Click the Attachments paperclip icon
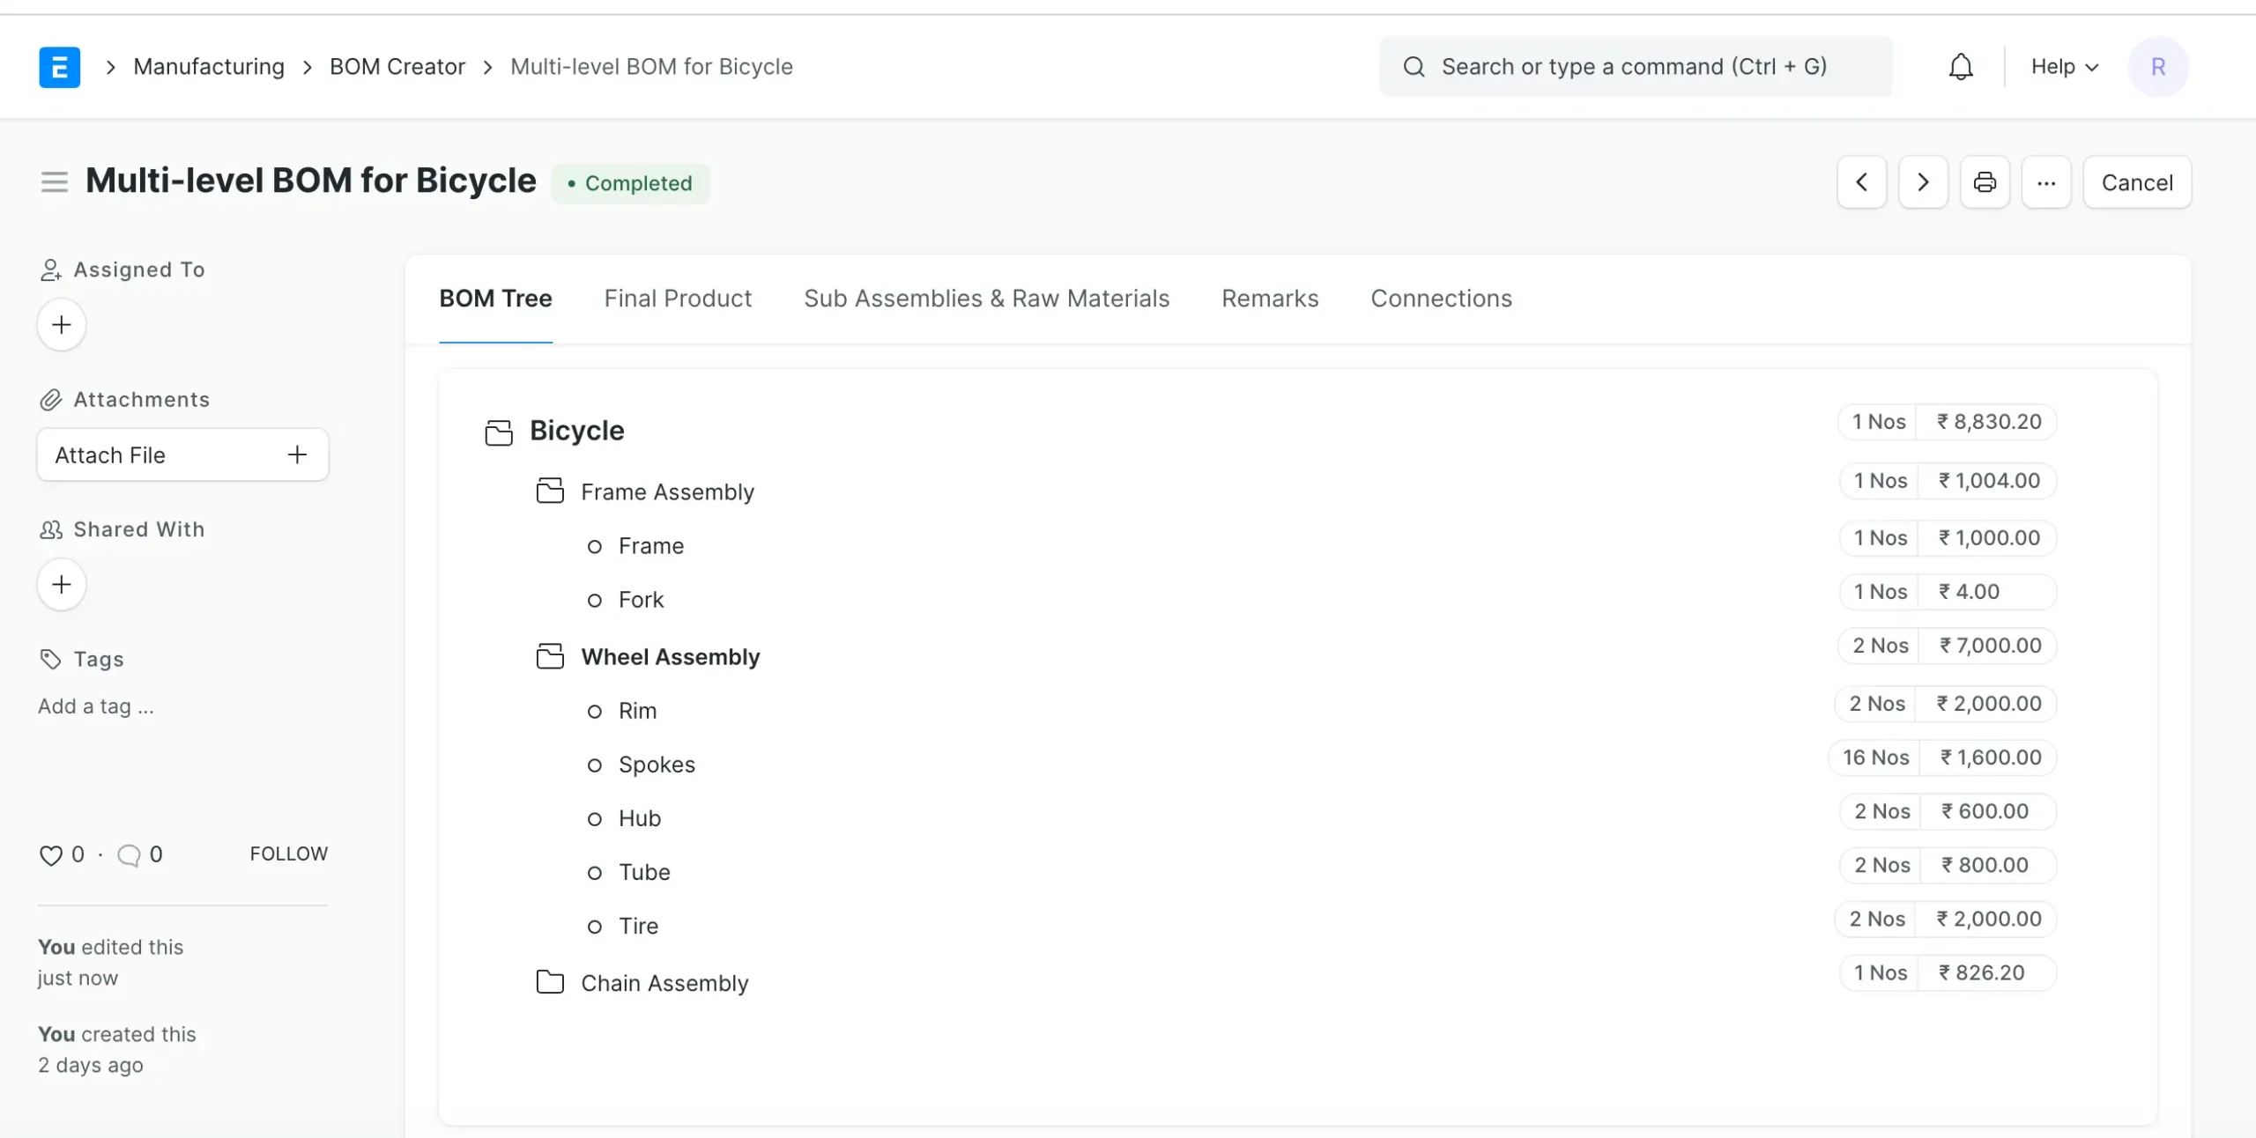 [50, 400]
